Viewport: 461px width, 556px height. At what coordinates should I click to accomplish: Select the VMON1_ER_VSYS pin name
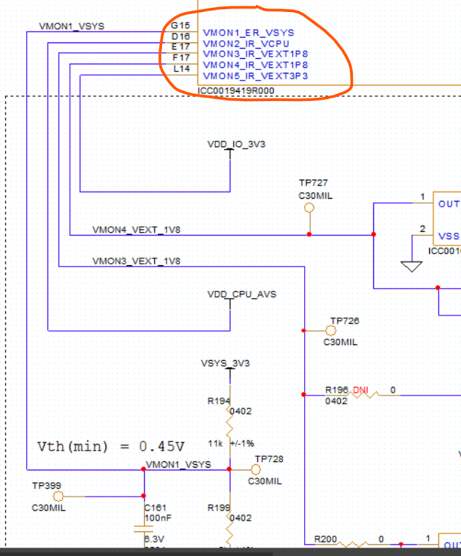248,32
